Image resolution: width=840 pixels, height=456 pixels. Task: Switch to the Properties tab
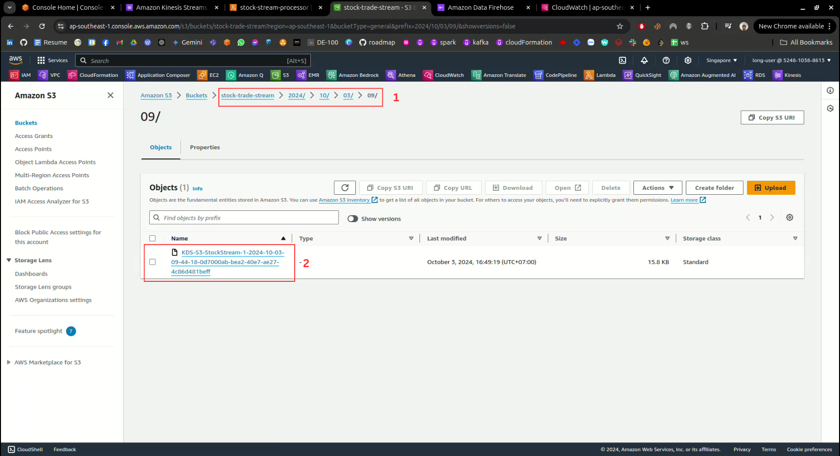pos(205,147)
